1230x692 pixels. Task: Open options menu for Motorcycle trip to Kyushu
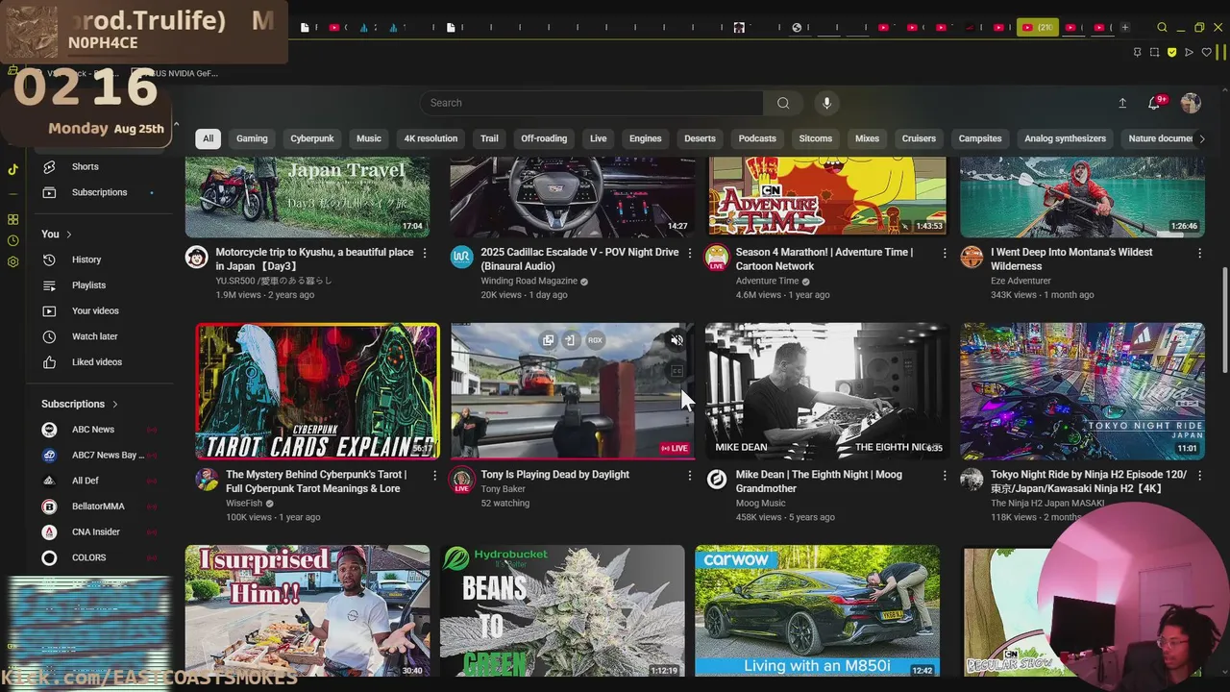(x=425, y=253)
